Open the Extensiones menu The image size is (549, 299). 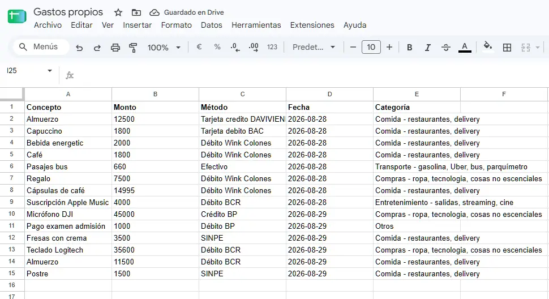(312, 25)
